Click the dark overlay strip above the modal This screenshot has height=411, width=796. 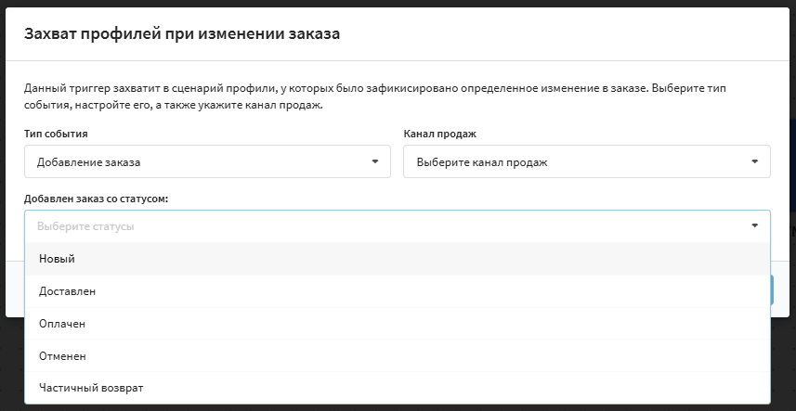point(398,4)
